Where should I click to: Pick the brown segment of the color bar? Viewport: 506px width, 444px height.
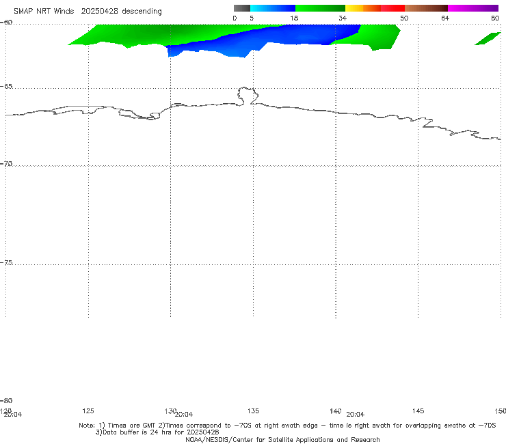[426, 8]
